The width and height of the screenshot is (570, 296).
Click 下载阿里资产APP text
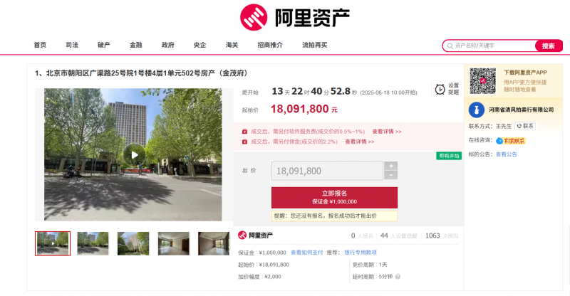coord(525,73)
